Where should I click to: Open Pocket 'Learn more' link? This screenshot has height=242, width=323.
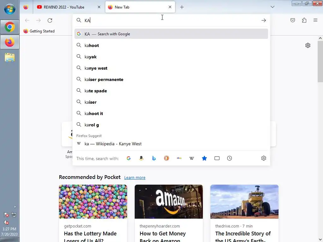[135, 178]
